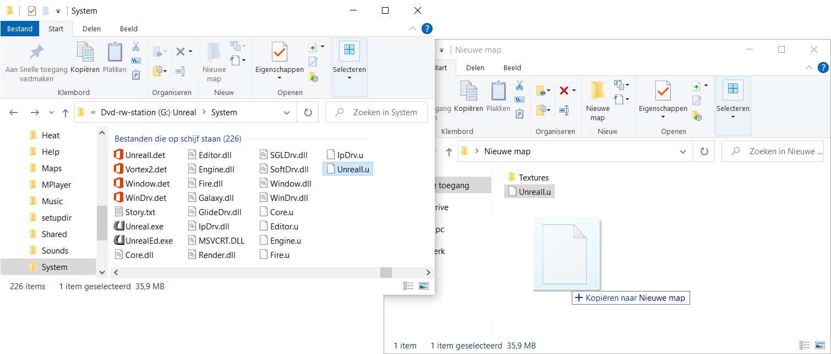Switch Nieuwe map window to details view

click(805, 345)
